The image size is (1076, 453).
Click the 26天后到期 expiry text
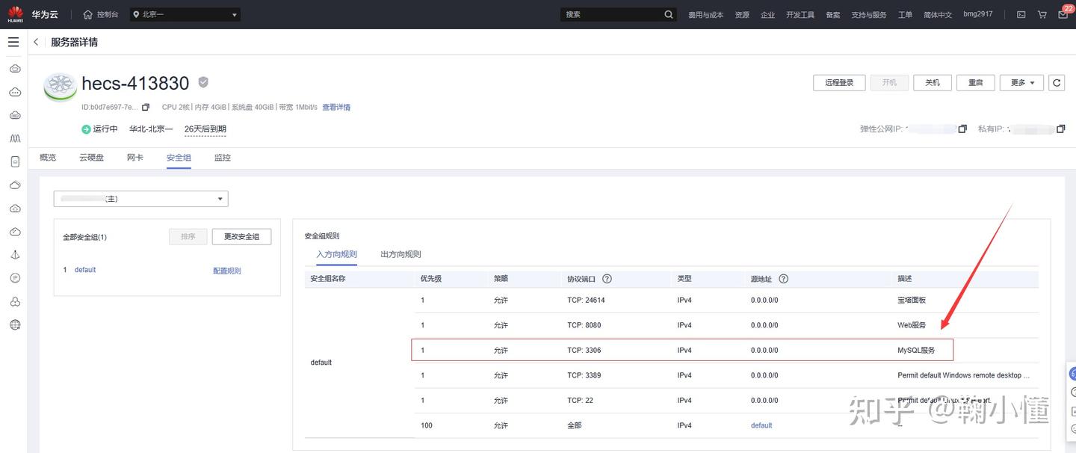205,129
